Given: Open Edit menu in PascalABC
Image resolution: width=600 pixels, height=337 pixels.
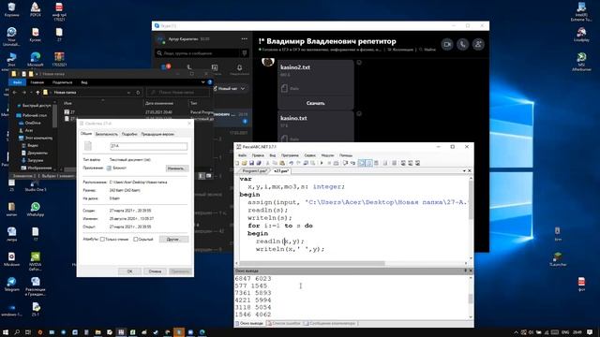Looking at the screenshot, I should (x=258, y=155).
